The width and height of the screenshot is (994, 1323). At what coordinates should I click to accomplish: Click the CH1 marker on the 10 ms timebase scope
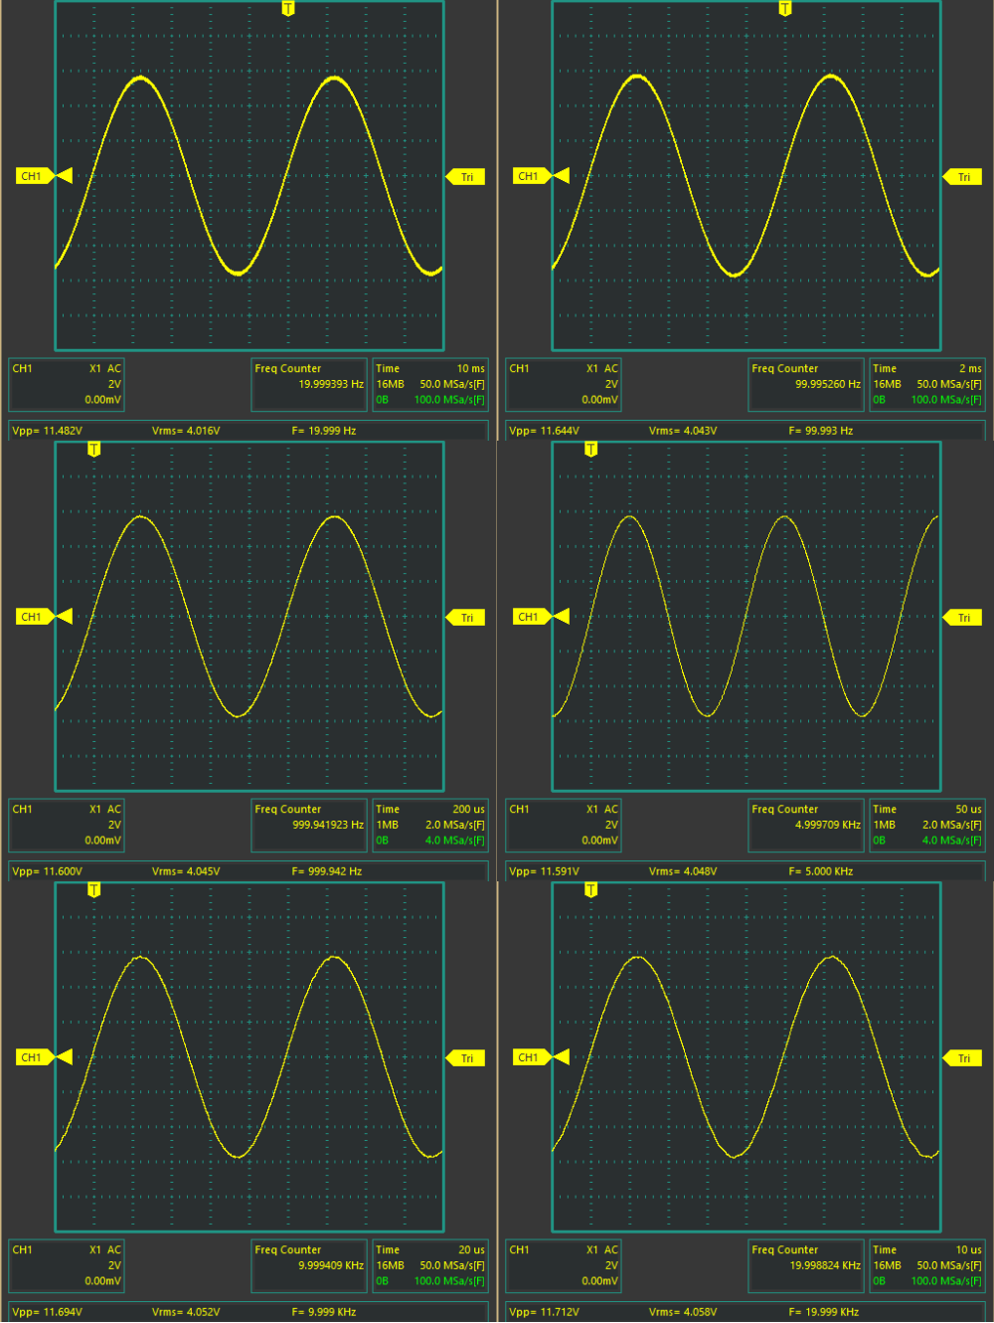coord(33,176)
